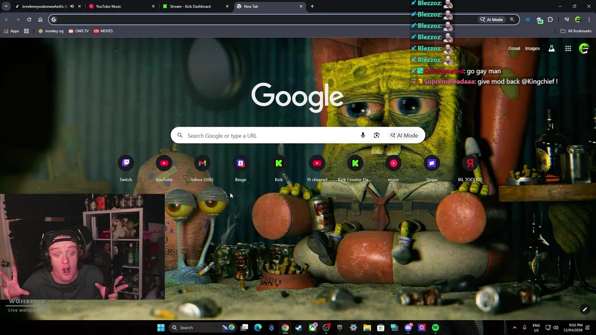Open the Apps bookmark
596x335 pixels.
click(11, 31)
